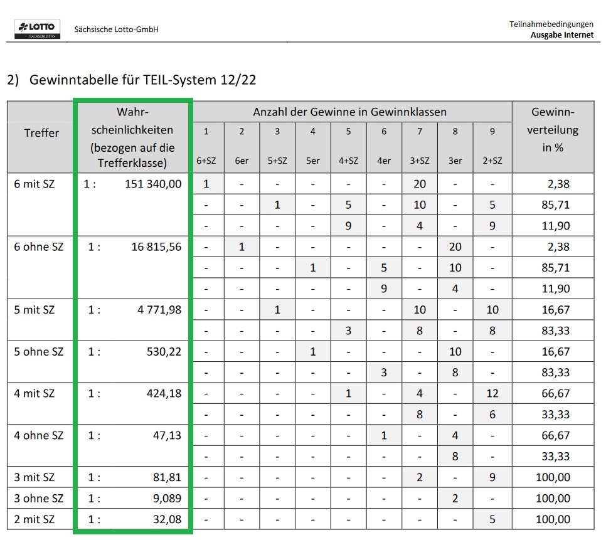Click '16,67' in the 5 mit SZ row
606x540 pixels.
click(556, 310)
